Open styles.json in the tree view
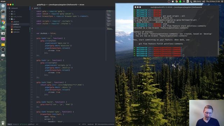Image resolution: width=224 pixels, height=126 pixels. (x=15, y=32)
